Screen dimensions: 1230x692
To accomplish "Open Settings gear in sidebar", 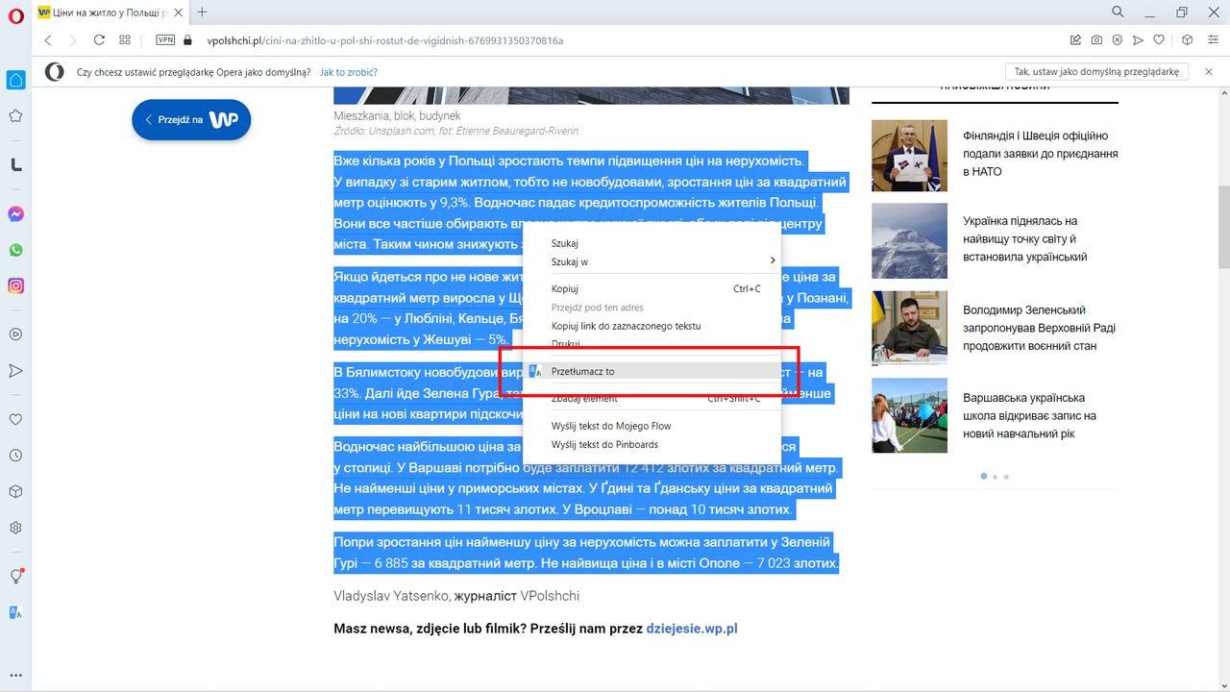I will (15, 528).
